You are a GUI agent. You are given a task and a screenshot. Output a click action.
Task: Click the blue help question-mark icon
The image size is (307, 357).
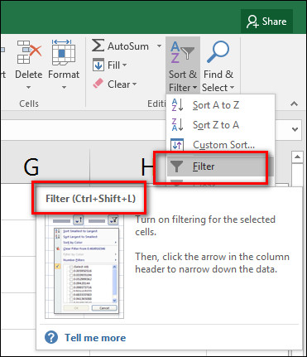51,337
